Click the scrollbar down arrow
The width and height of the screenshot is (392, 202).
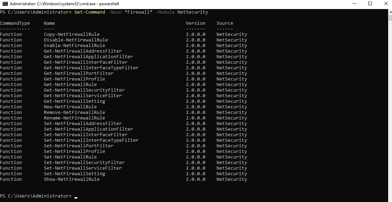390,199
